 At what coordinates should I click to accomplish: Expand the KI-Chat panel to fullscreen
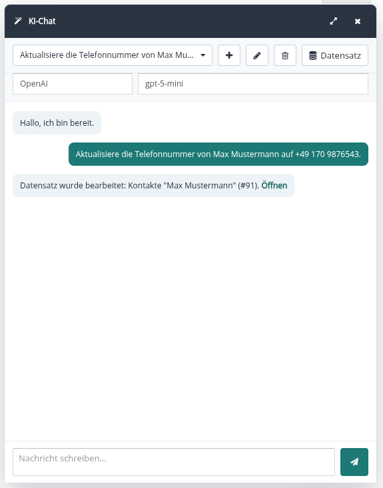click(x=334, y=21)
